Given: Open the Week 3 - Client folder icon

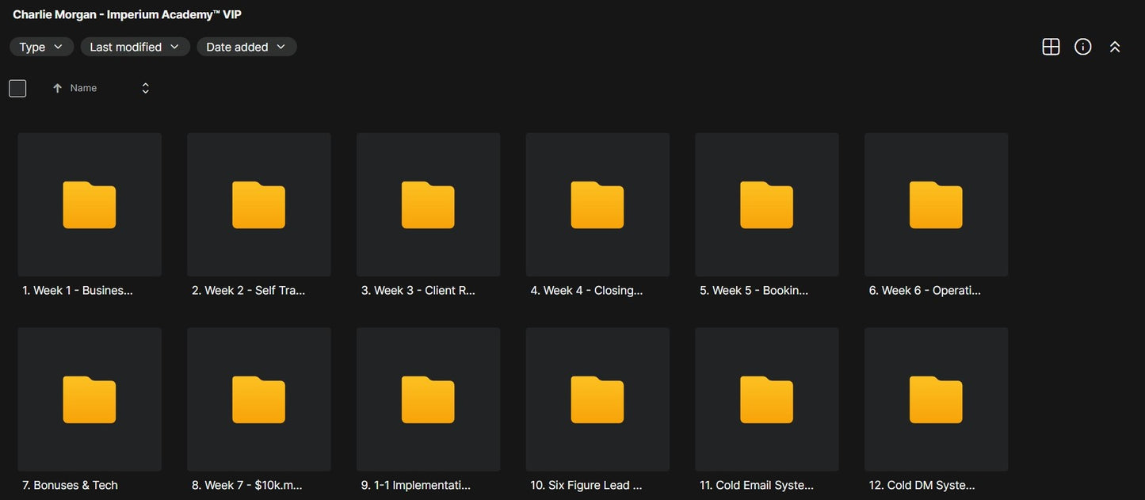Looking at the screenshot, I should [x=428, y=204].
